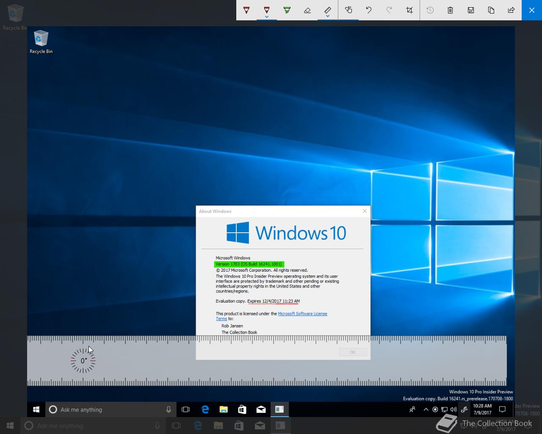
Task: Click the Cortana microphone icon
Action: 169,409
